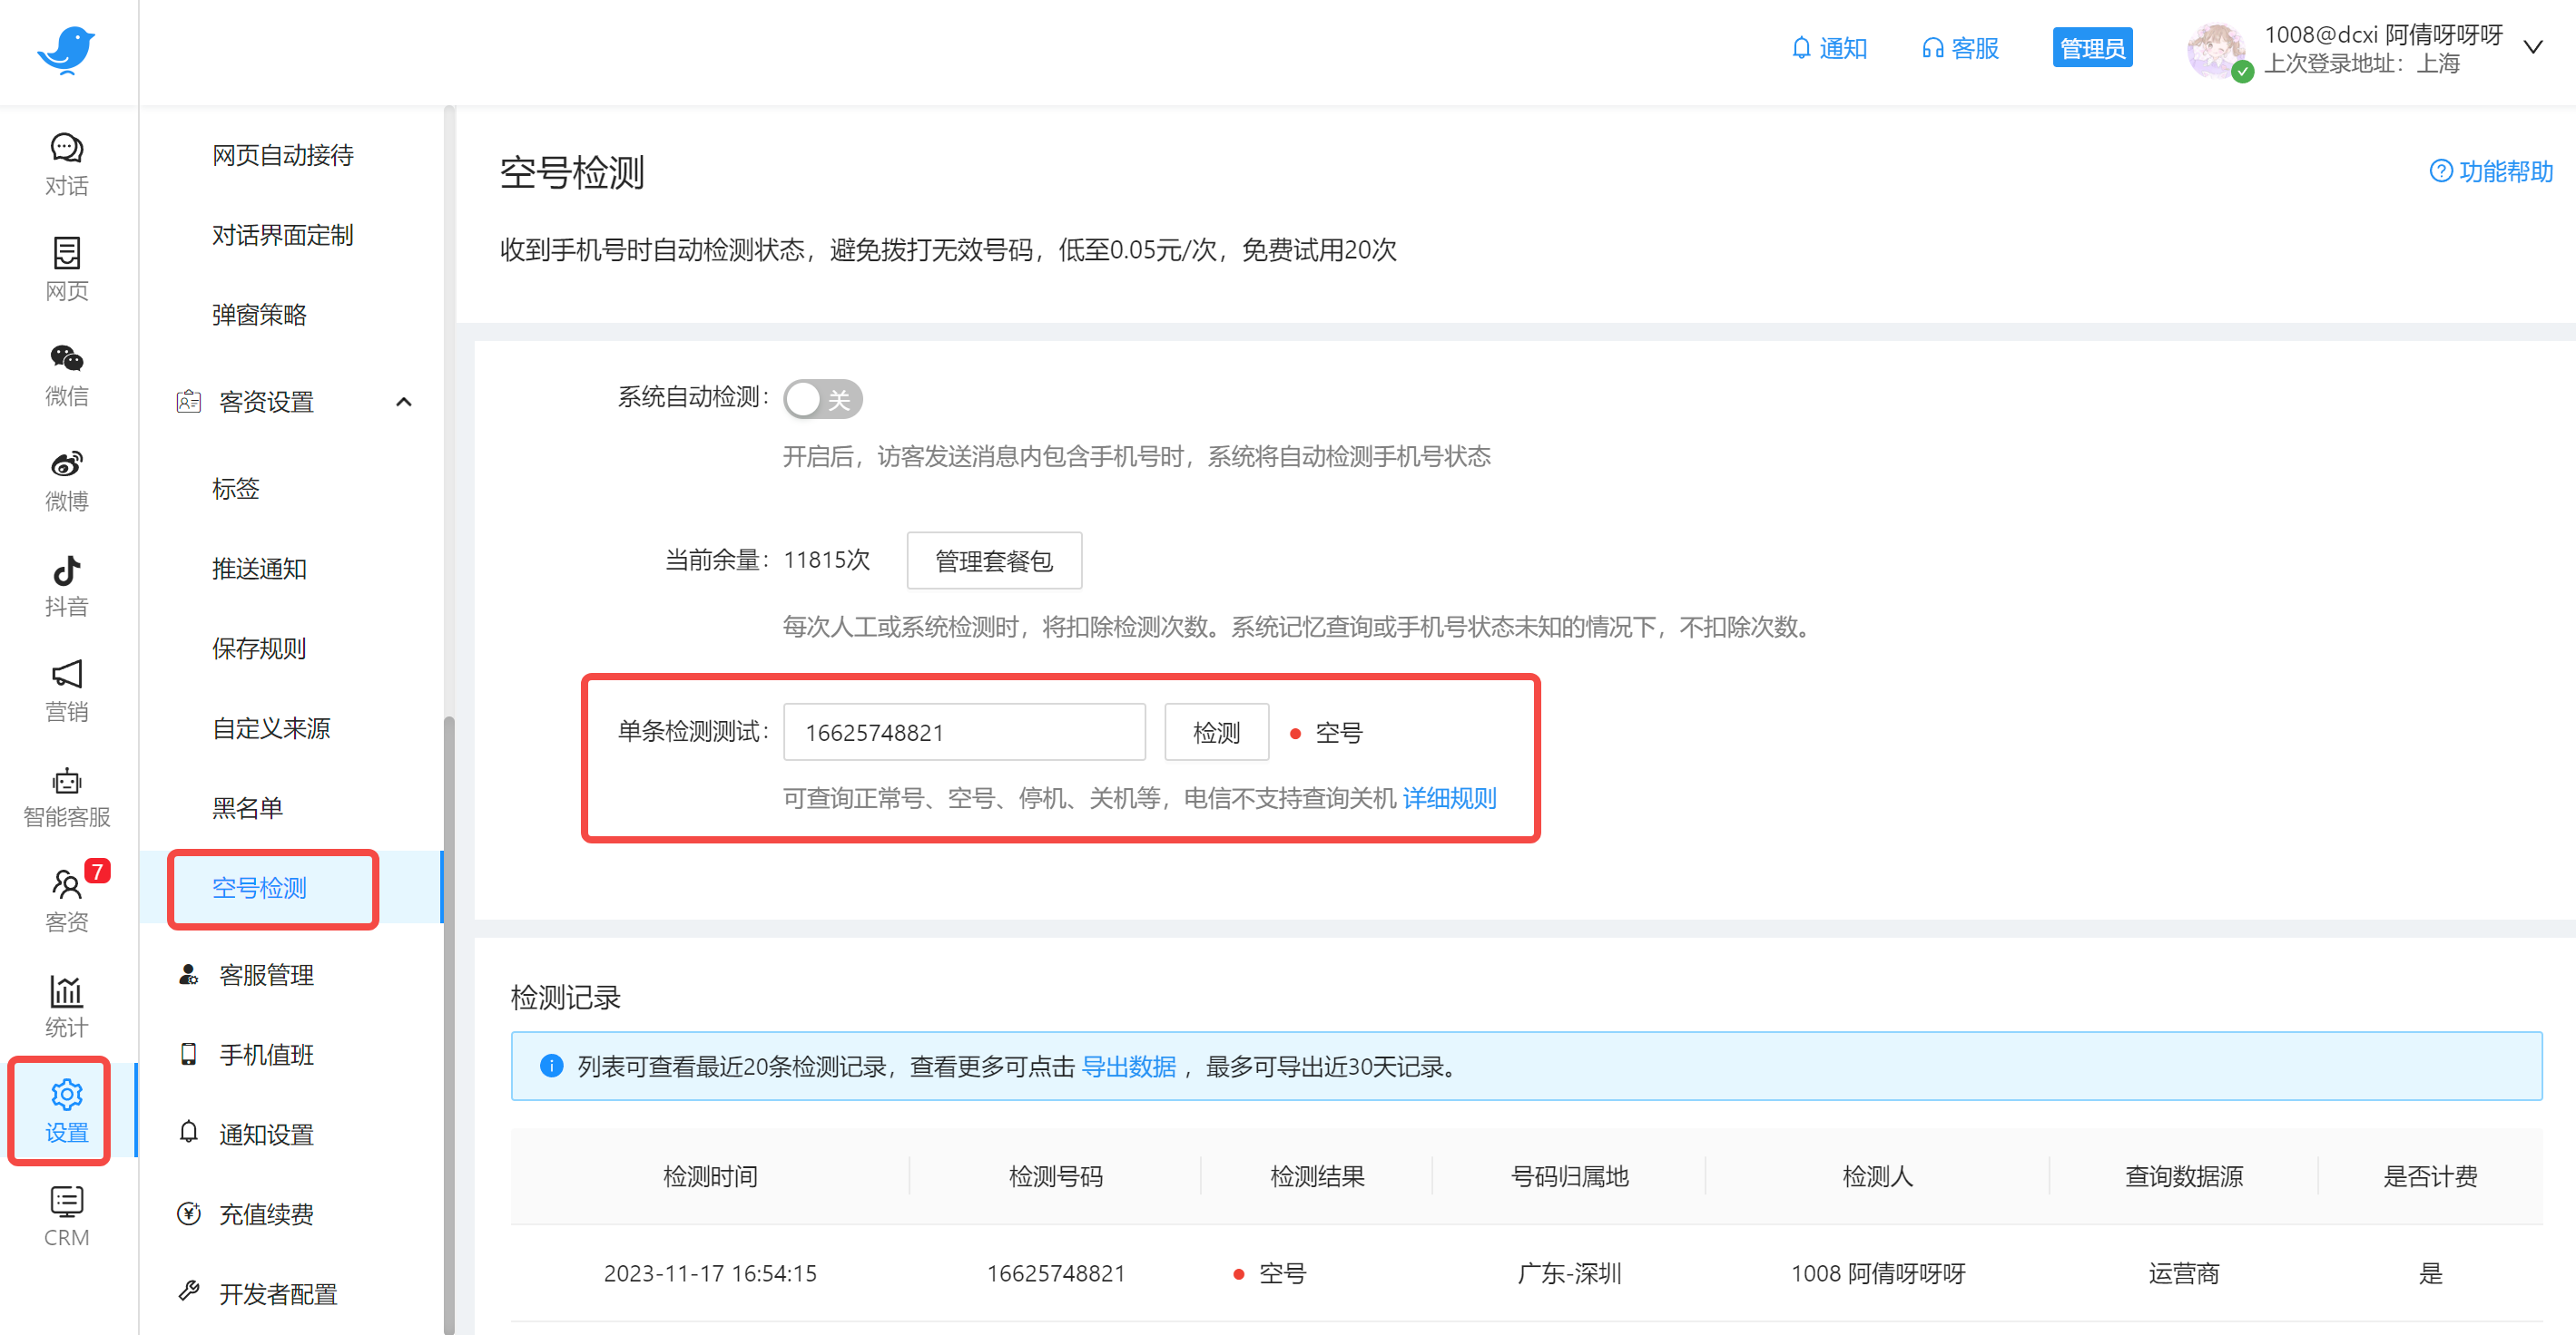Screen dimensions: 2576x1335
Task: Select the 网页 icon in the sidebar
Action: pyautogui.click(x=66, y=268)
